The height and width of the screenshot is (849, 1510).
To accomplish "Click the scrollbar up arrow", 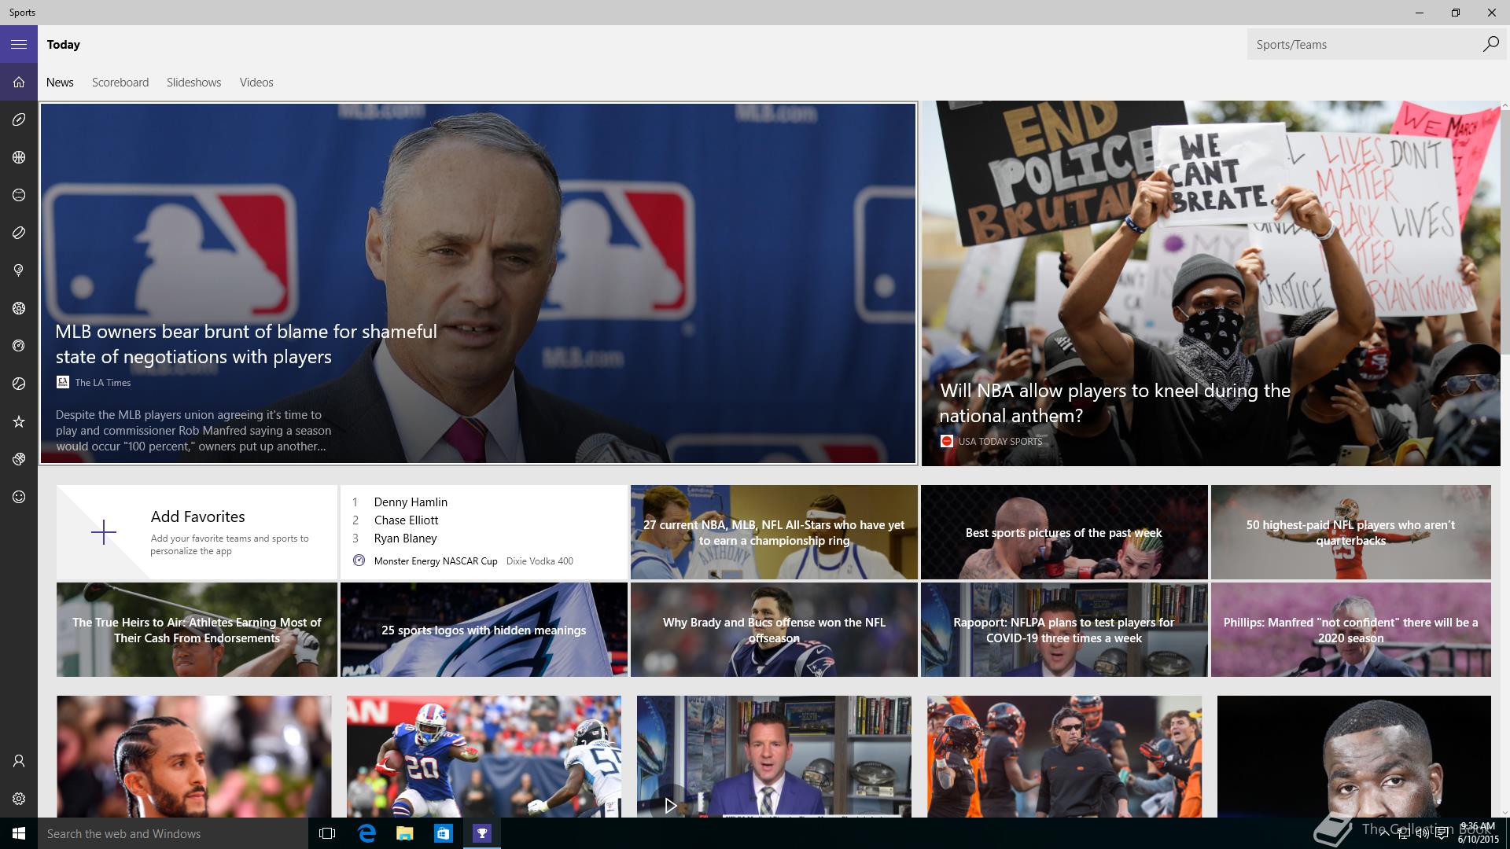I will [1505, 106].
